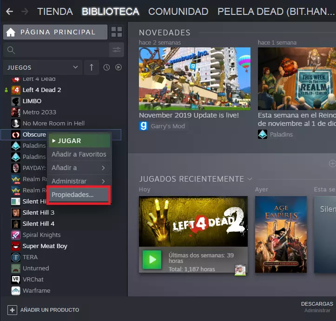Image resolution: width=336 pixels, height=321 pixels.
Task: Click the PAYDAY mask icon
Action: coord(16,168)
